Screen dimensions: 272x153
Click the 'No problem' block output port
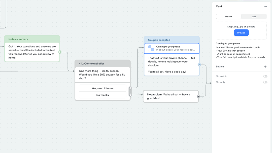pyautogui.click(x=198, y=96)
